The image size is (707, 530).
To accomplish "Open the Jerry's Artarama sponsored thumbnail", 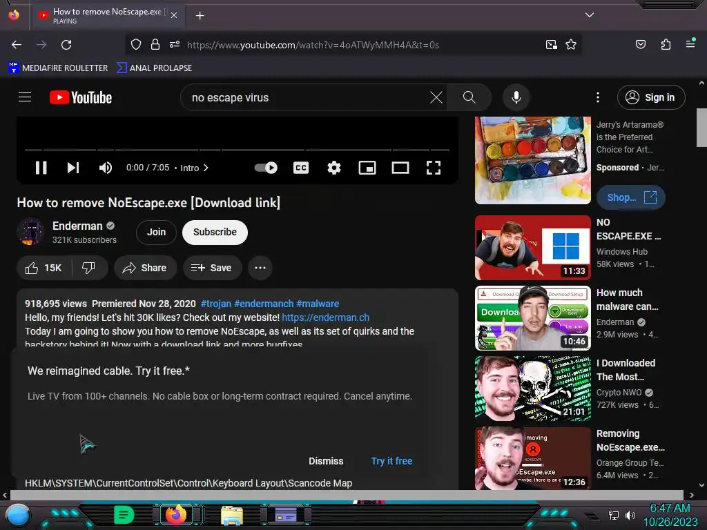I will (533, 160).
